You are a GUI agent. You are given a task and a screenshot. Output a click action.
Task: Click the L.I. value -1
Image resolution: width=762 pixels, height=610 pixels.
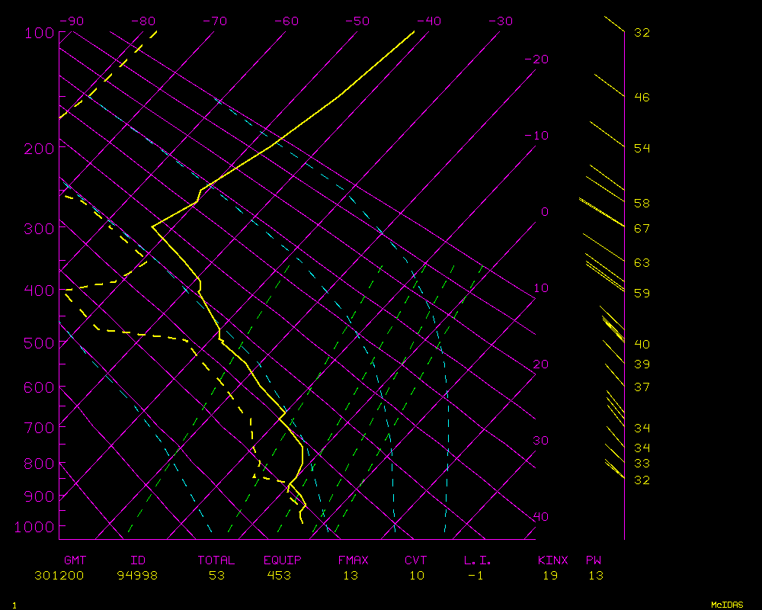475,576
